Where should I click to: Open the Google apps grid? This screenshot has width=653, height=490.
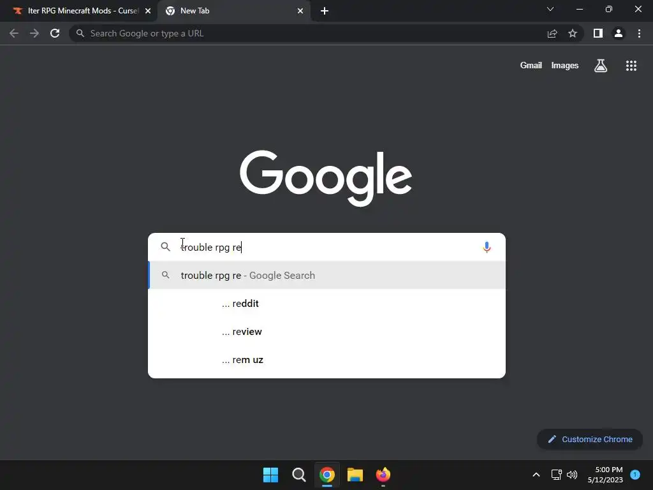coord(631,66)
